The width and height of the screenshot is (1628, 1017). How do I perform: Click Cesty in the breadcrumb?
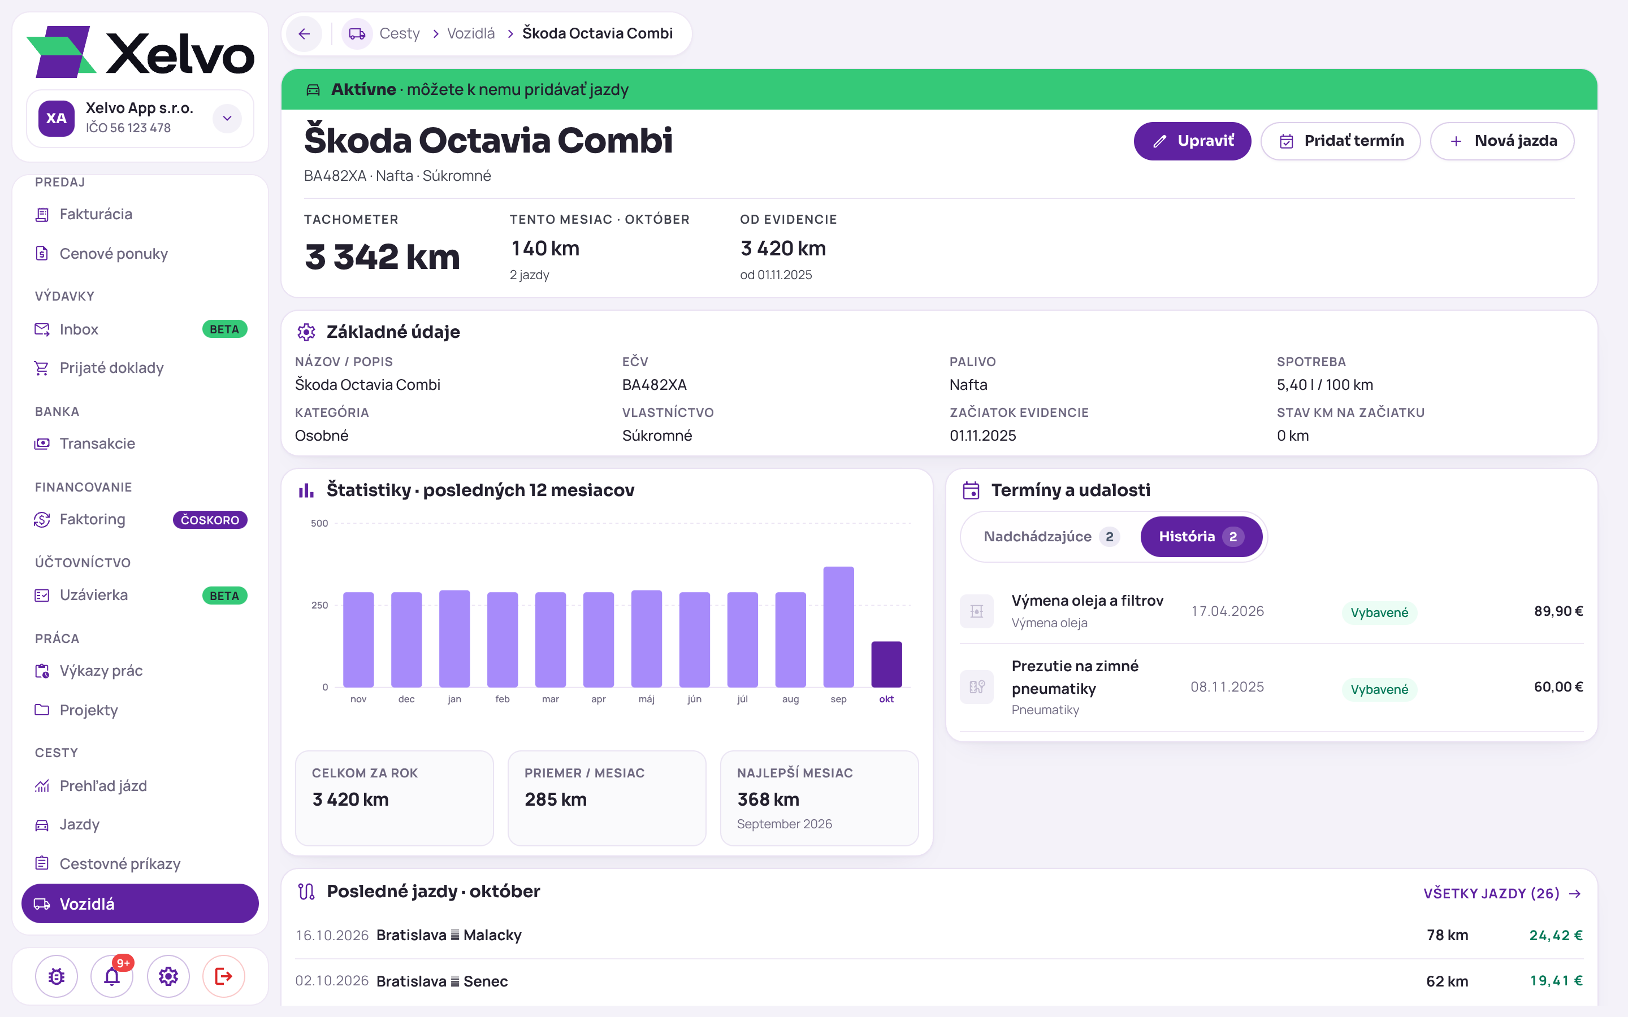tap(399, 34)
